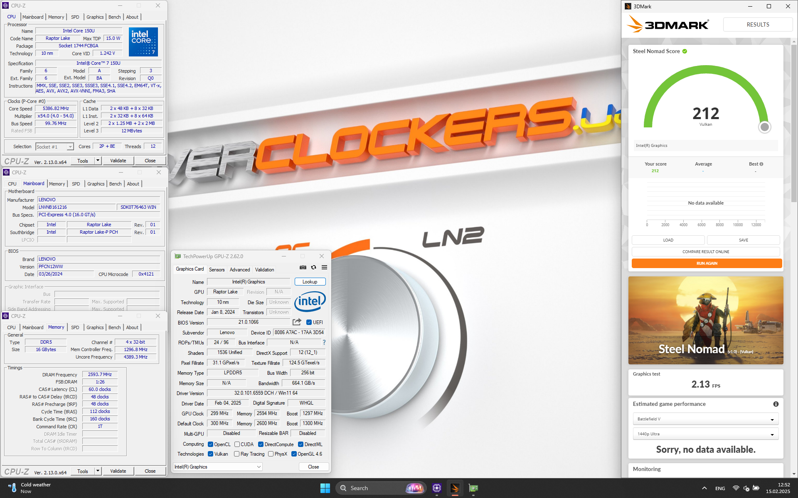
Task: Click the Intel Core logo in CPU-Z
Action: click(x=143, y=42)
